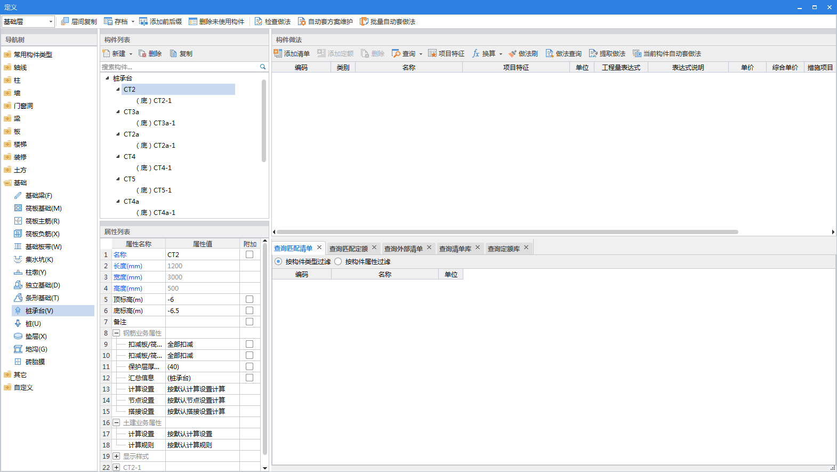Screen dimensions: 837x472
Task: Switch to 查询定额库 tab
Action: (x=504, y=249)
